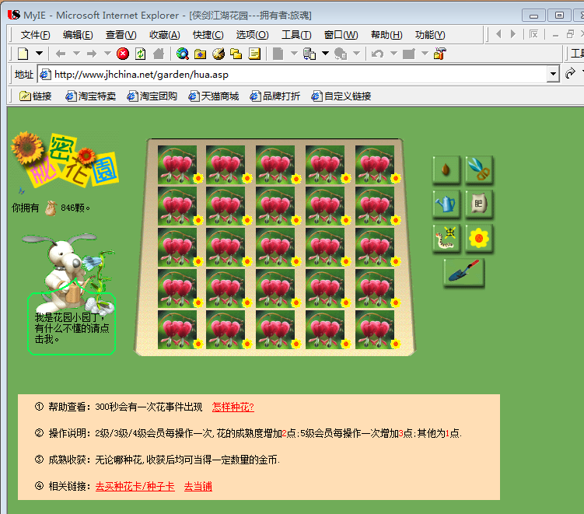The height and width of the screenshot is (514, 584).
Task: Select the pest worm removal tool
Action: 446,238
